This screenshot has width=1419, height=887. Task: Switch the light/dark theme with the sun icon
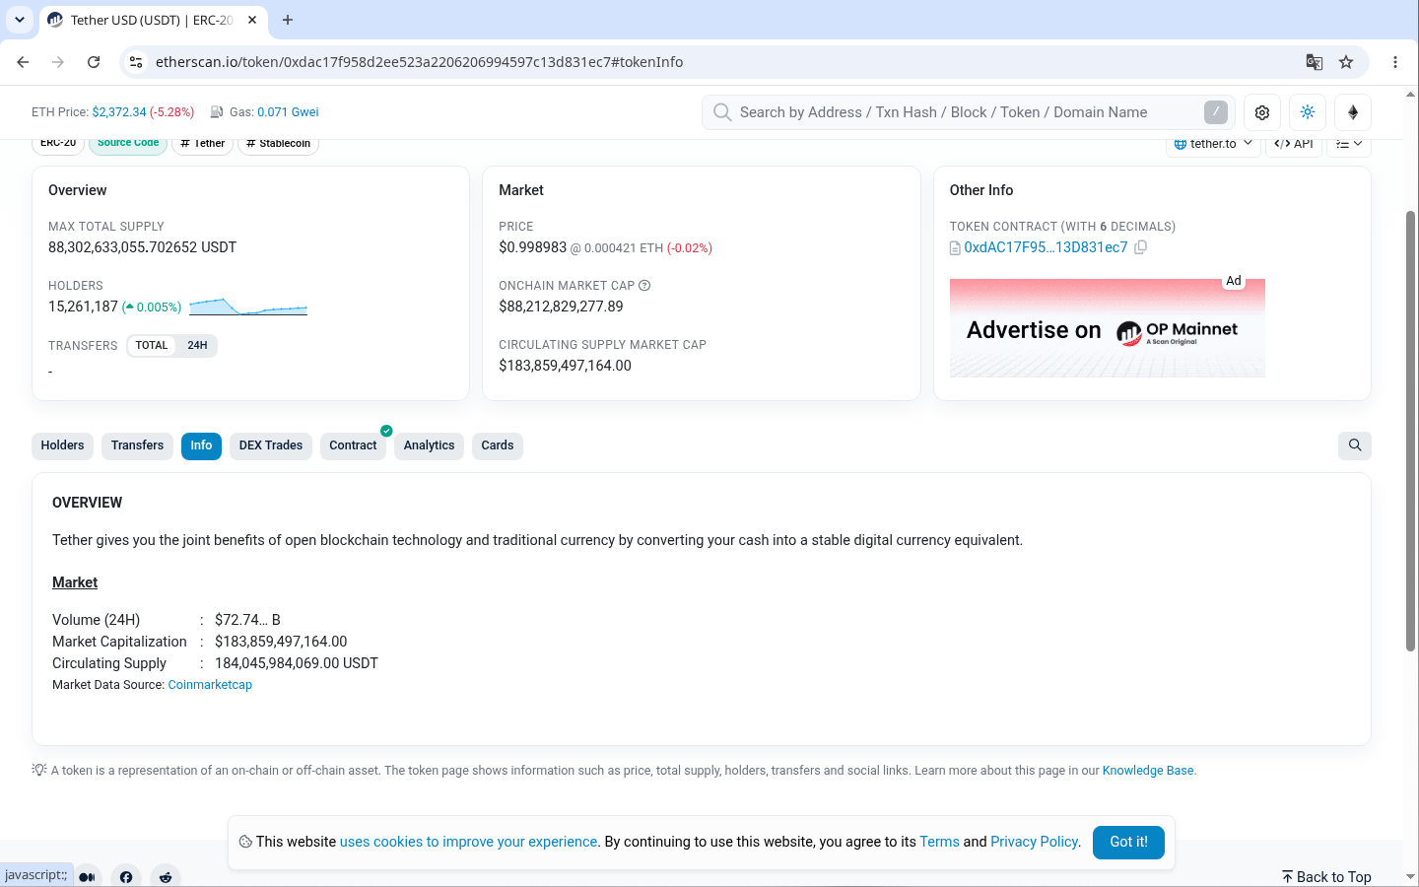pyautogui.click(x=1308, y=112)
